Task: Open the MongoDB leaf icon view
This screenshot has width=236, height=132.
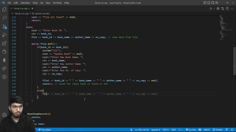Action: 4,60
